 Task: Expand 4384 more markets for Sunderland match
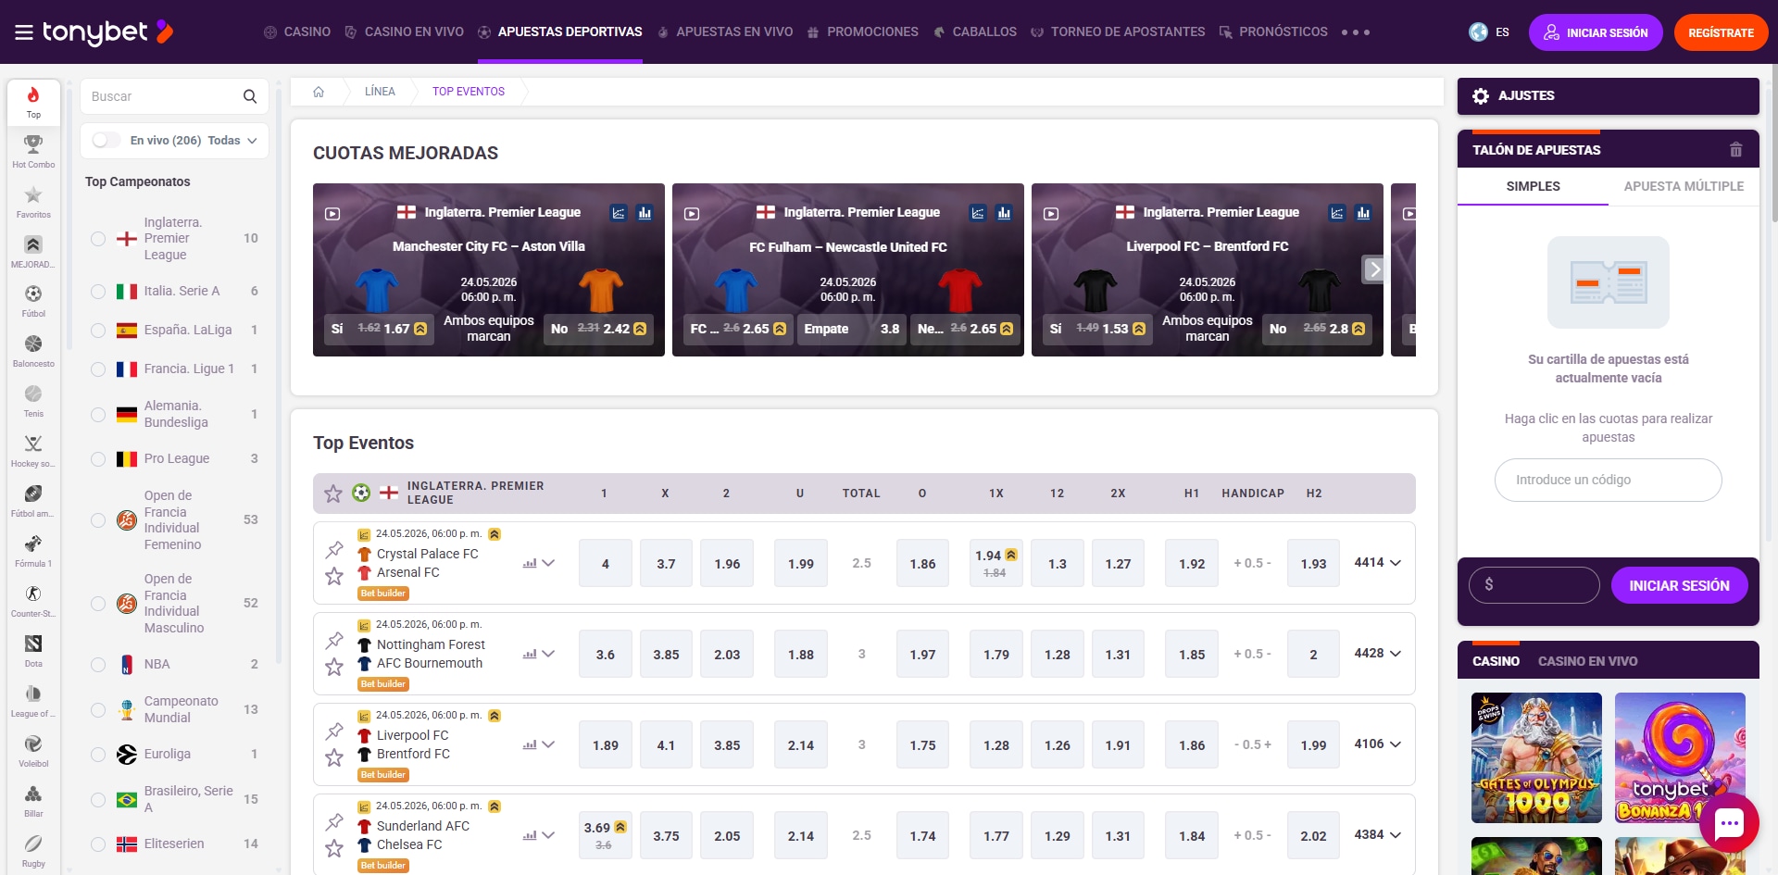click(x=1378, y=835)
